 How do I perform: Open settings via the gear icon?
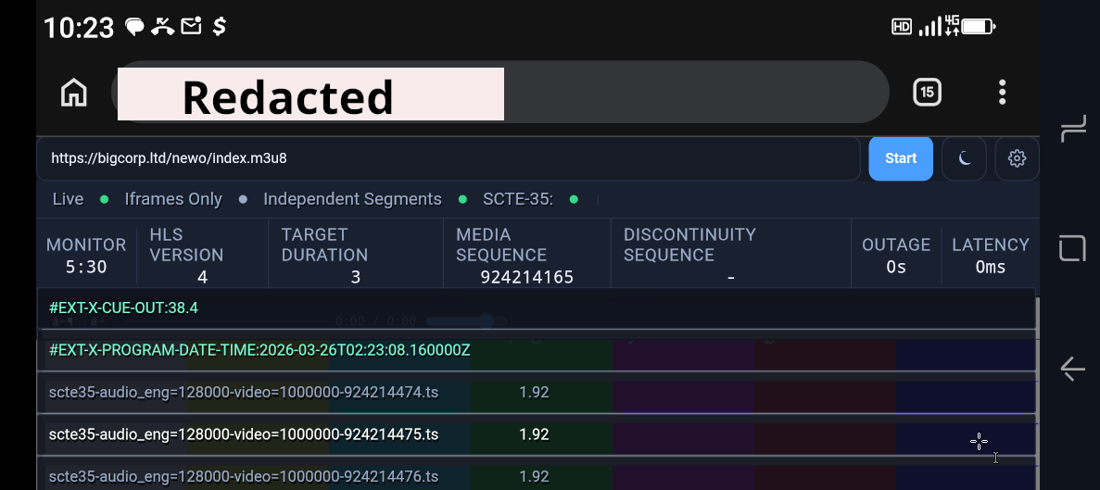[1017, 158]
